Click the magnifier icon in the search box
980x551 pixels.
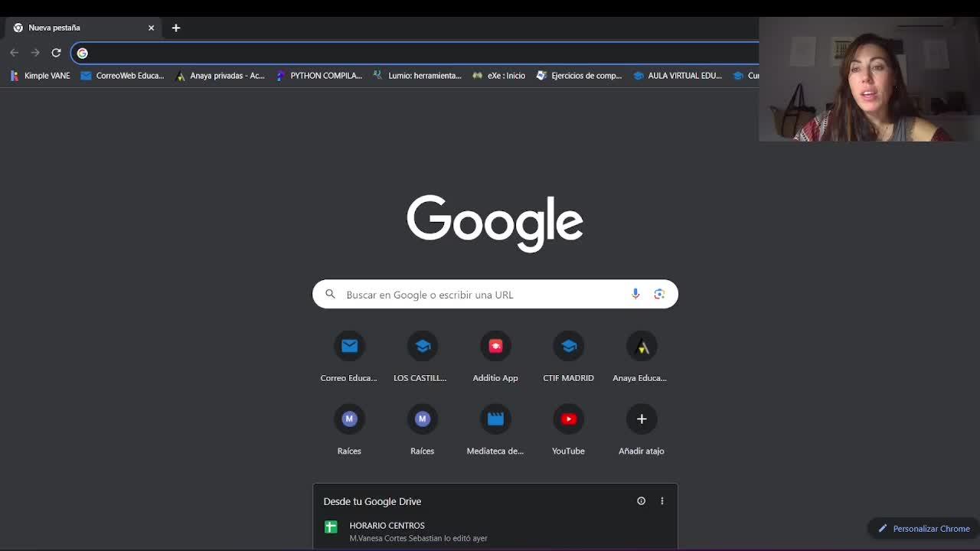(x=330, y=294)
